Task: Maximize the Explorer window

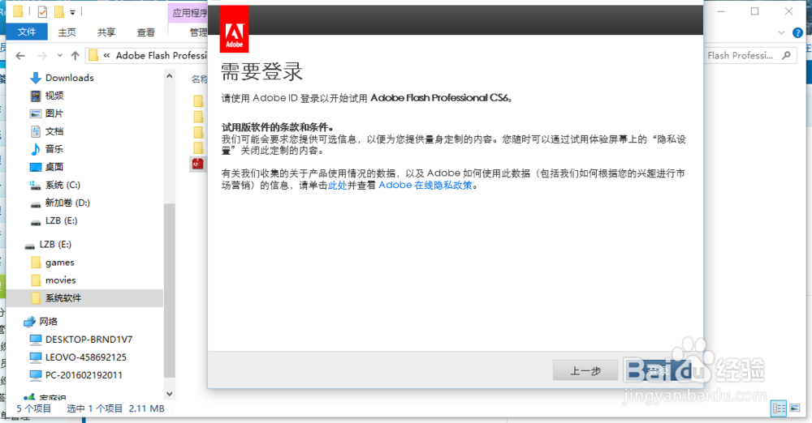Action: pos(754,11)
